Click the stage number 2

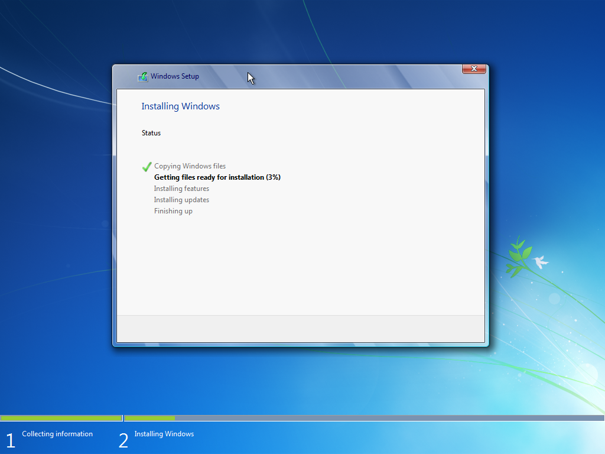[x=123, y=440]
